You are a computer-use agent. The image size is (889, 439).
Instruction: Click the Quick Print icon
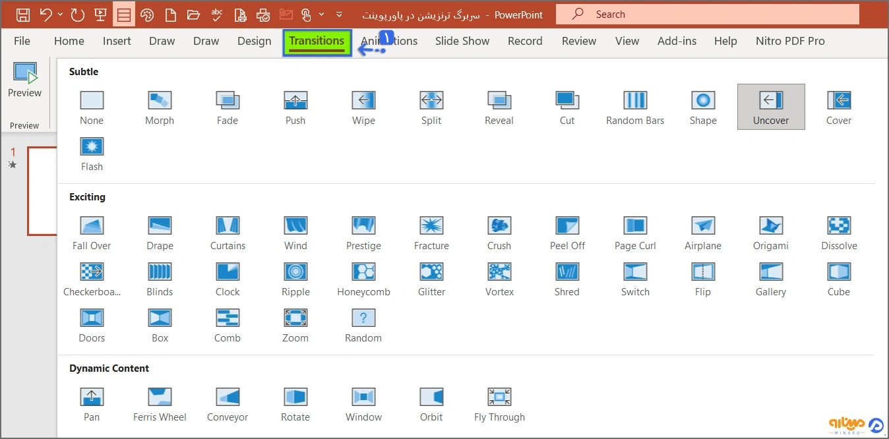click(263, 14)
